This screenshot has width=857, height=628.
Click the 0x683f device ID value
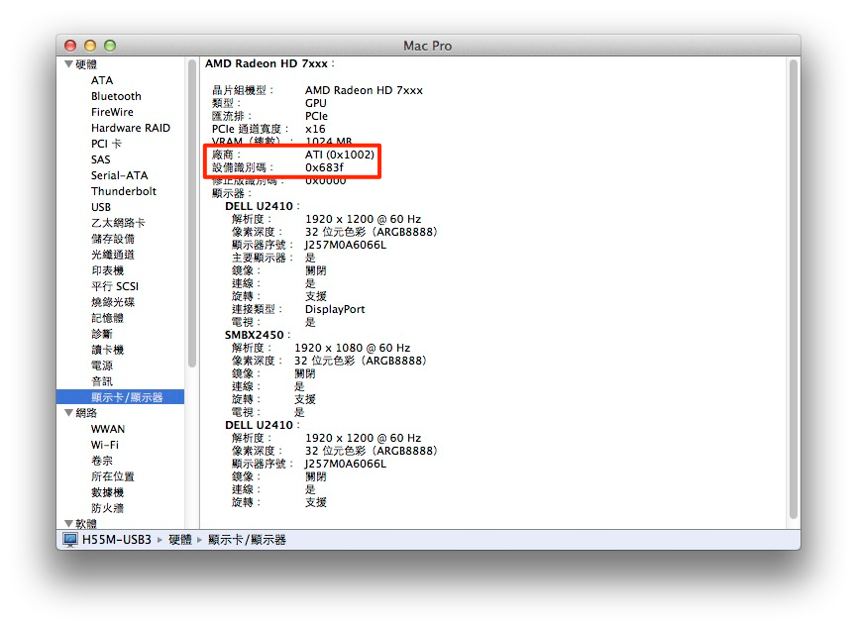[324, 167]
